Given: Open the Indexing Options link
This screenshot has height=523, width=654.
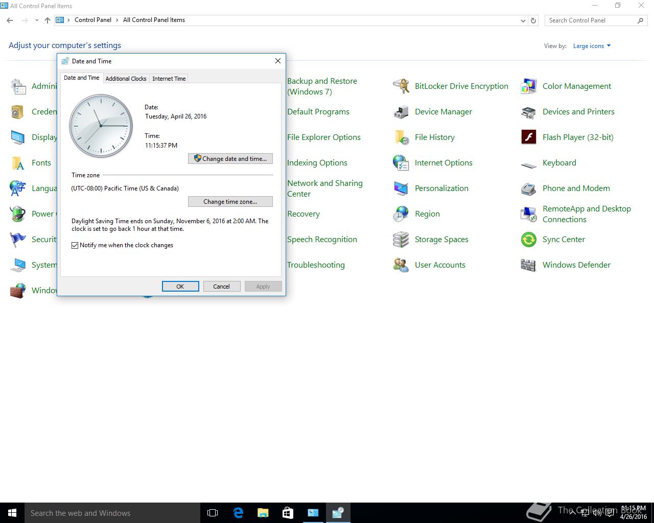Looking at the screenshot, I should pos(317,163).
